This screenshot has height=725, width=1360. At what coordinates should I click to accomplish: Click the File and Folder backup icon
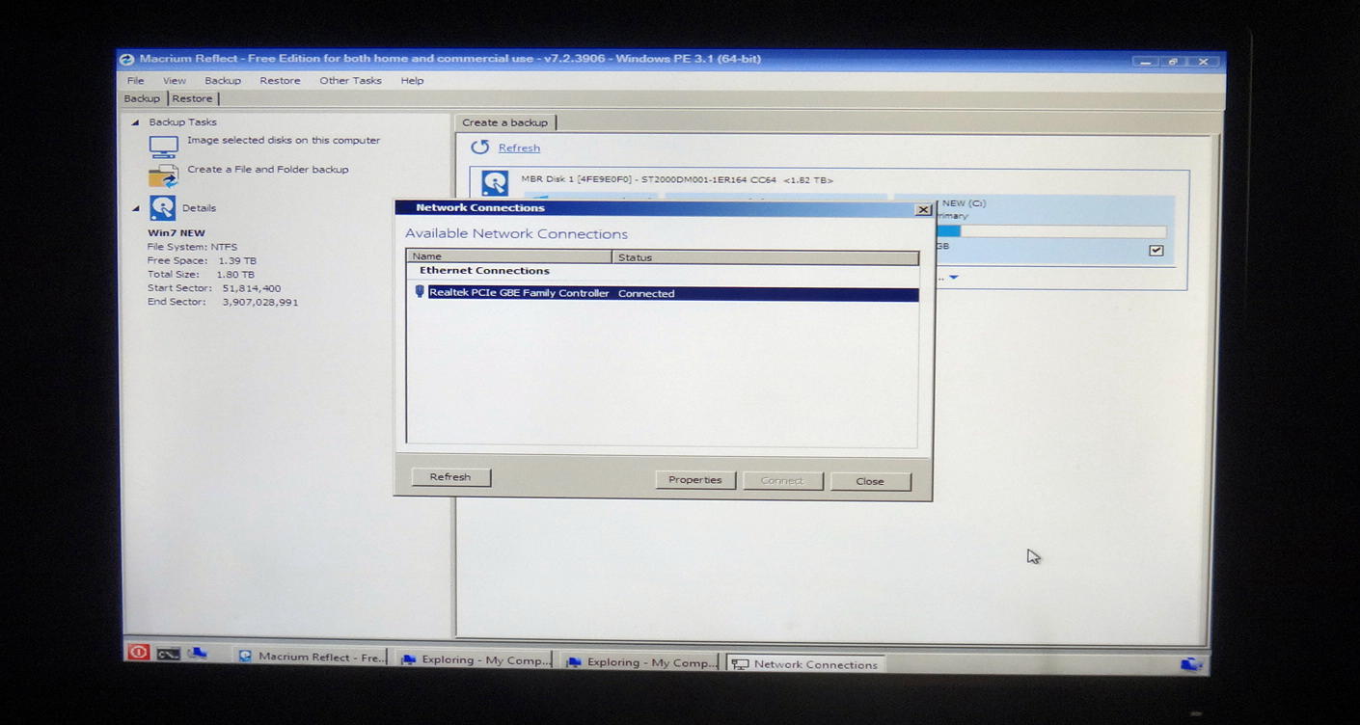coord(163,175)
